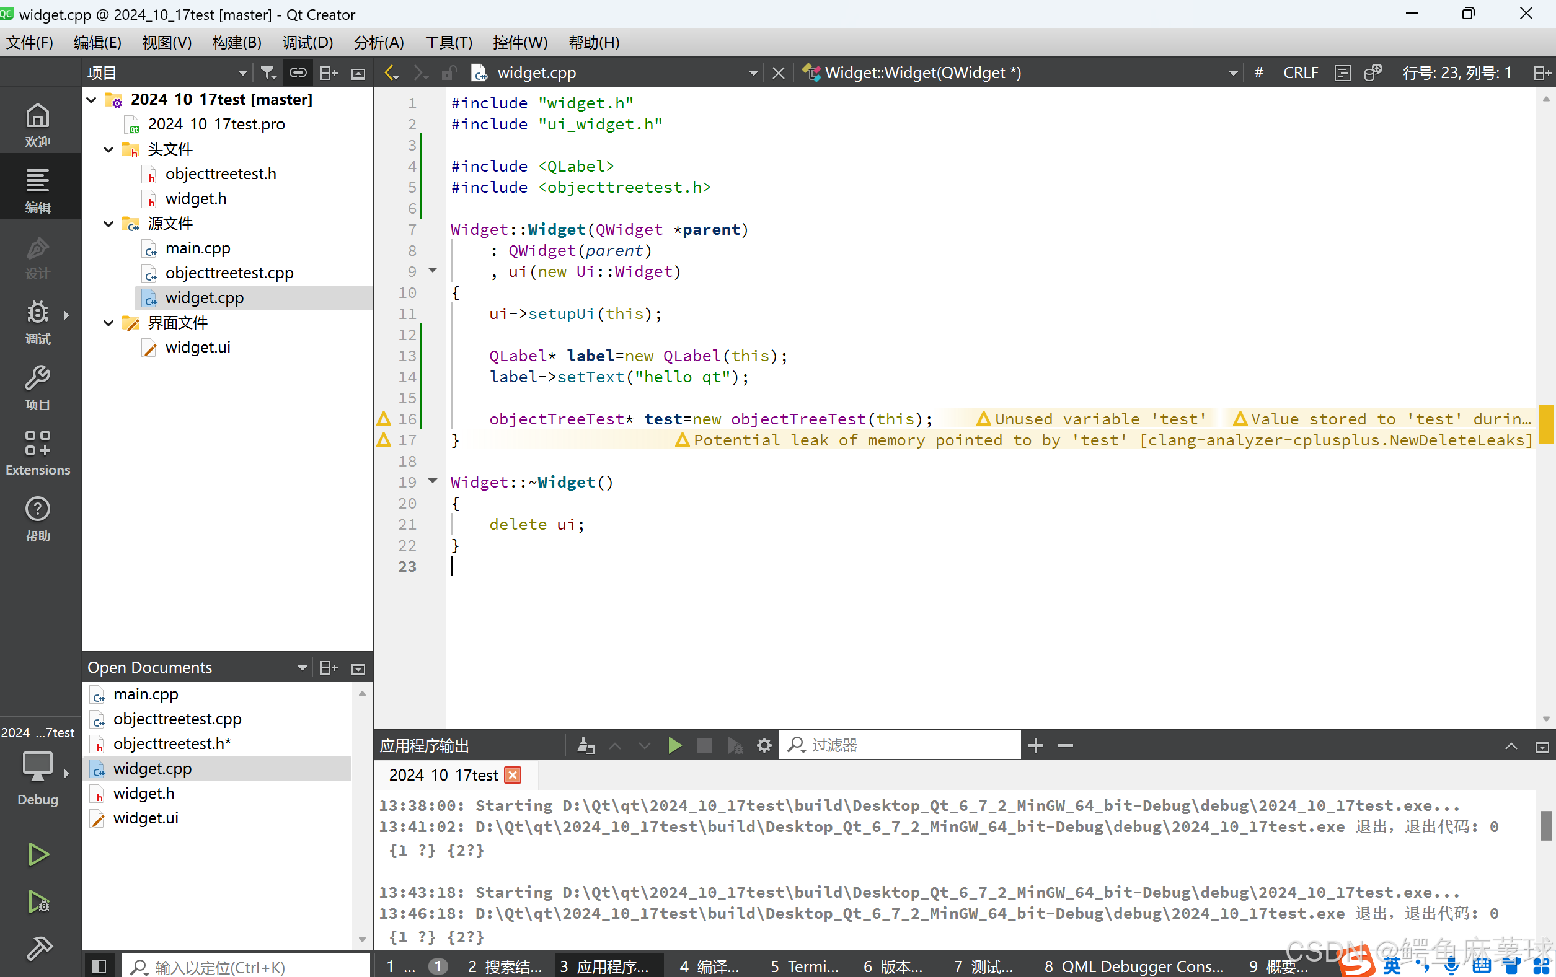Click the warning icon on line 16

[x=384, y=418]
